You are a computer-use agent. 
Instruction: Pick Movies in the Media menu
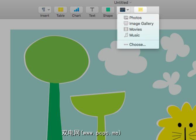138,29
